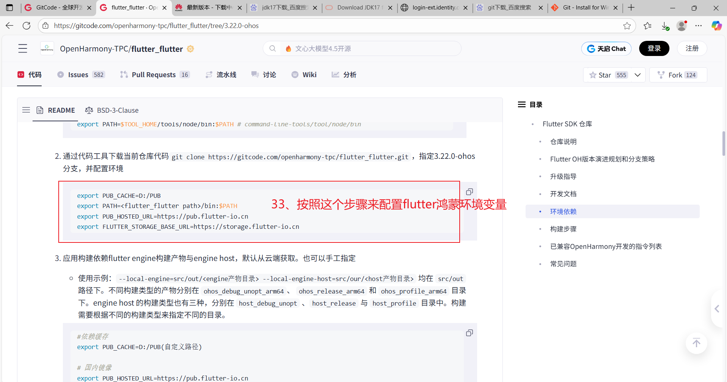
Task: Jump to 升级指导 in outline
Action: point(563,176)
